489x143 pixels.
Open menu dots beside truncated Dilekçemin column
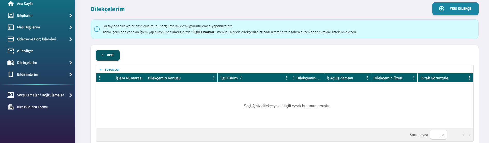294,78
